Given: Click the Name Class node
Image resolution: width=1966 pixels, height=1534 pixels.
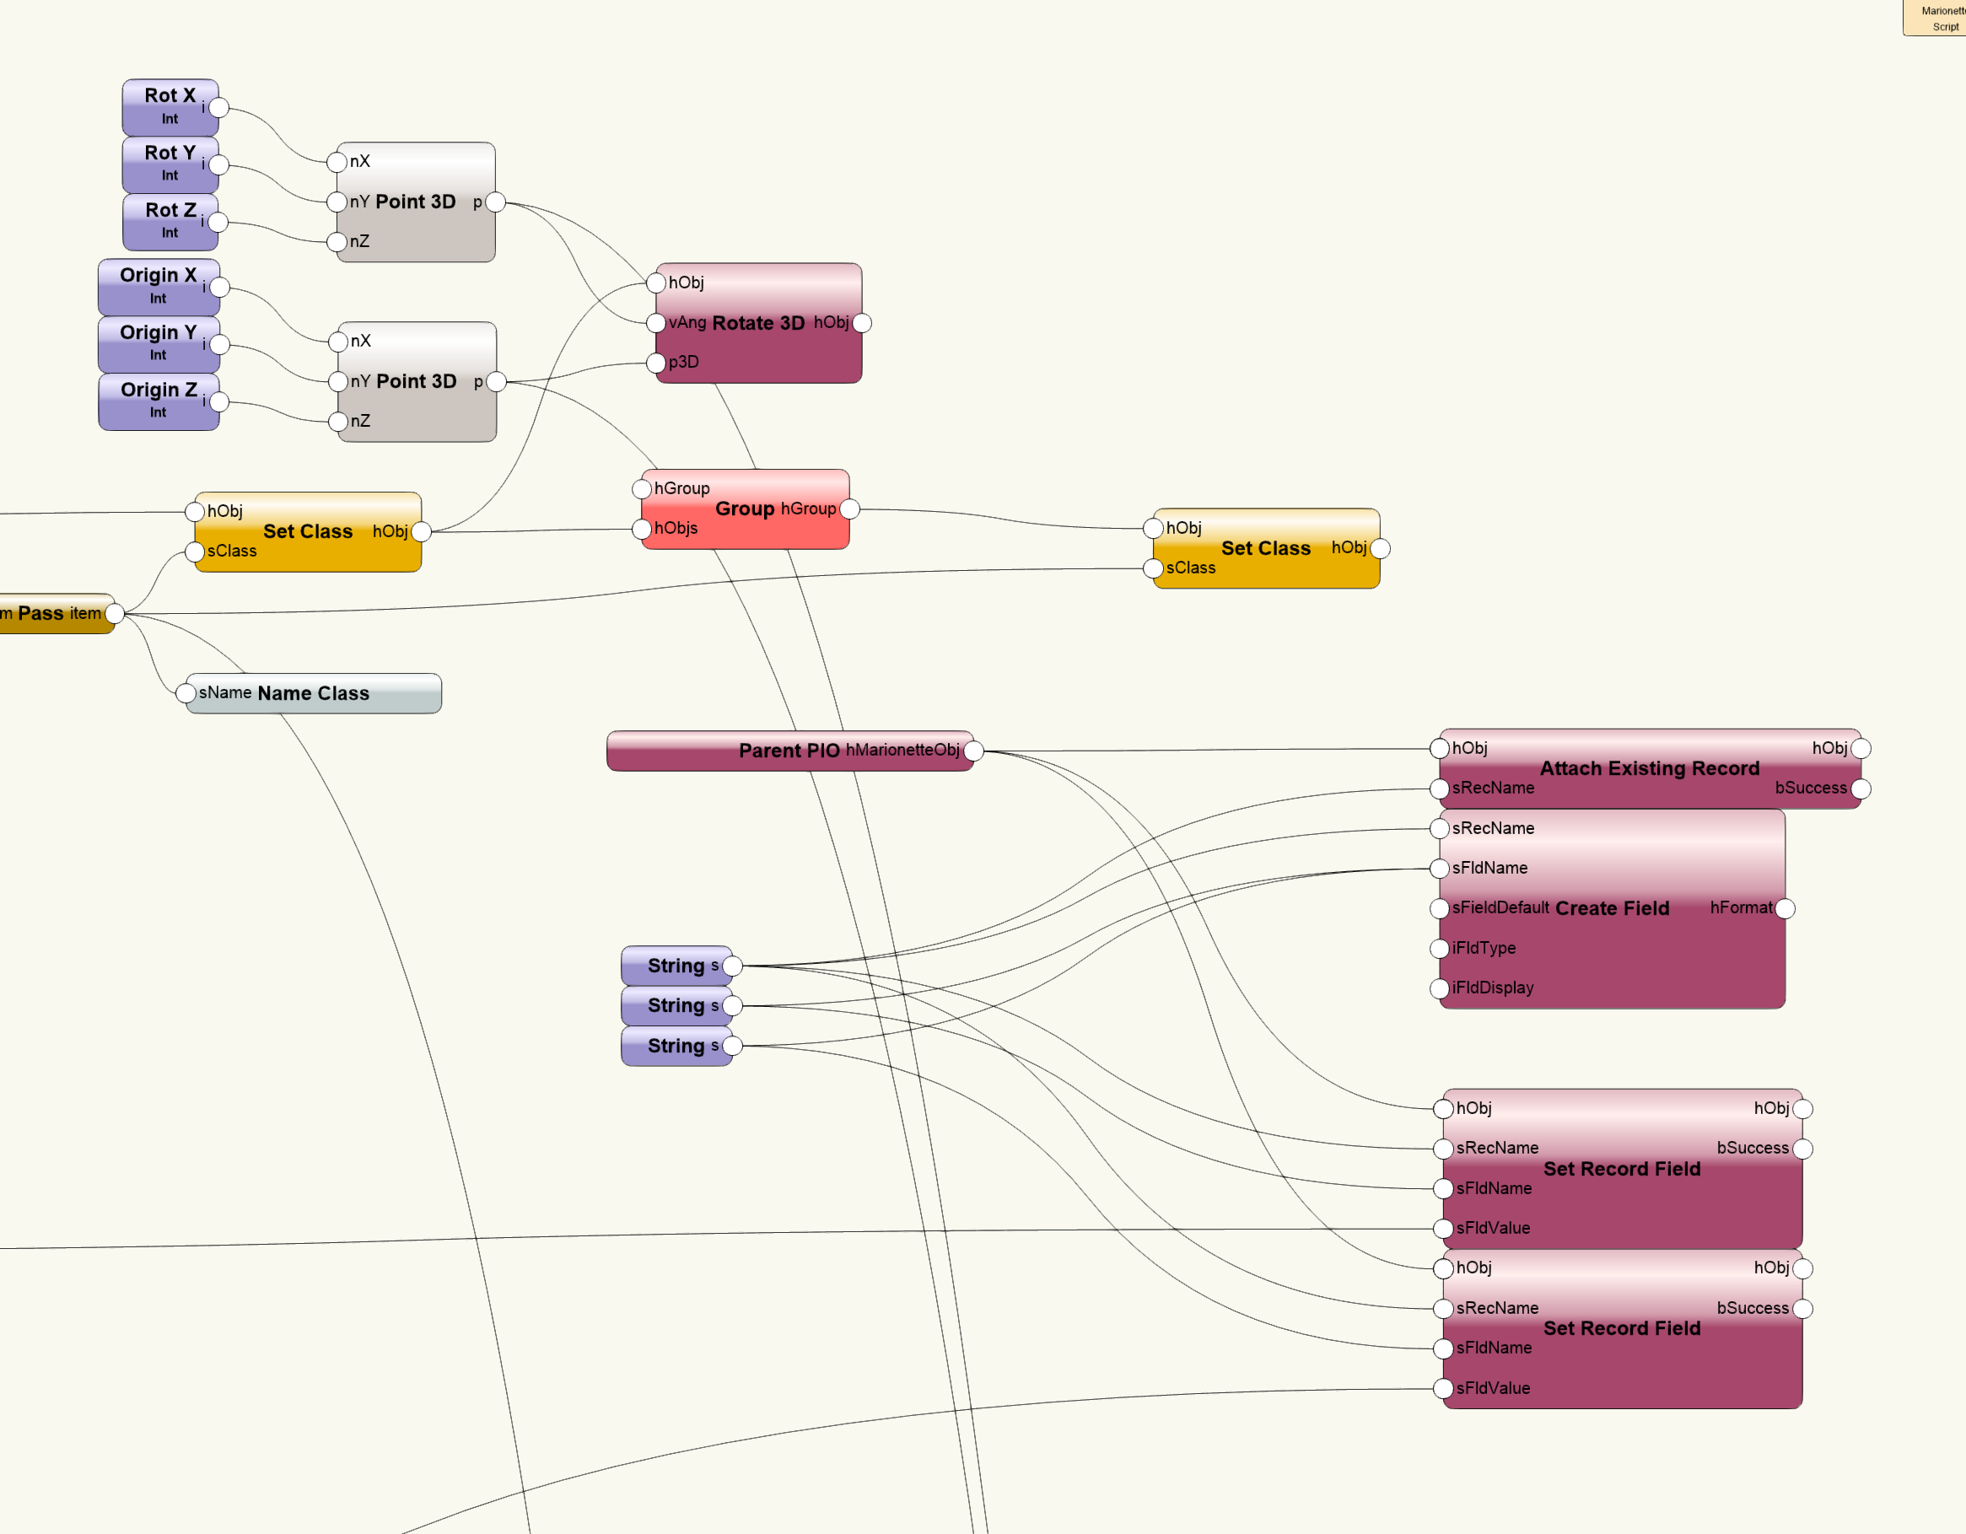Looking at the screenshot, I should coord(312,693).
